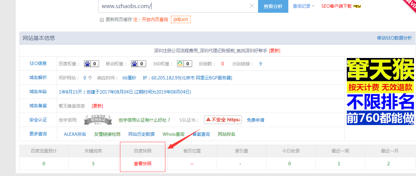Toggle the 更新网页缓存 checkbox

click(x=102, y=20)
